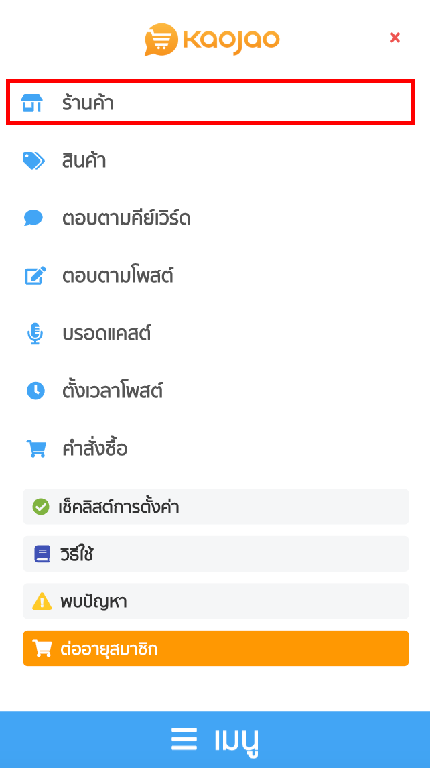The image size is (430, 768).
Task: Click the chat bubble icon for ตอบตามคีย์เวิร์ด
Action: (x=34, y=218)
